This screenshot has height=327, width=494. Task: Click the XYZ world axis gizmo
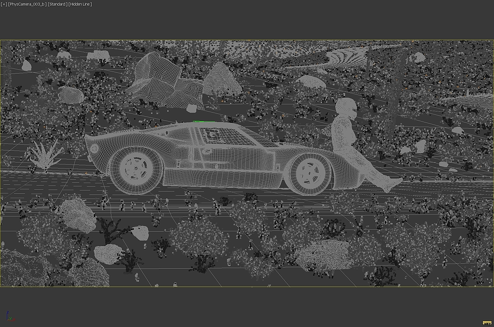(x=10, y=316)
